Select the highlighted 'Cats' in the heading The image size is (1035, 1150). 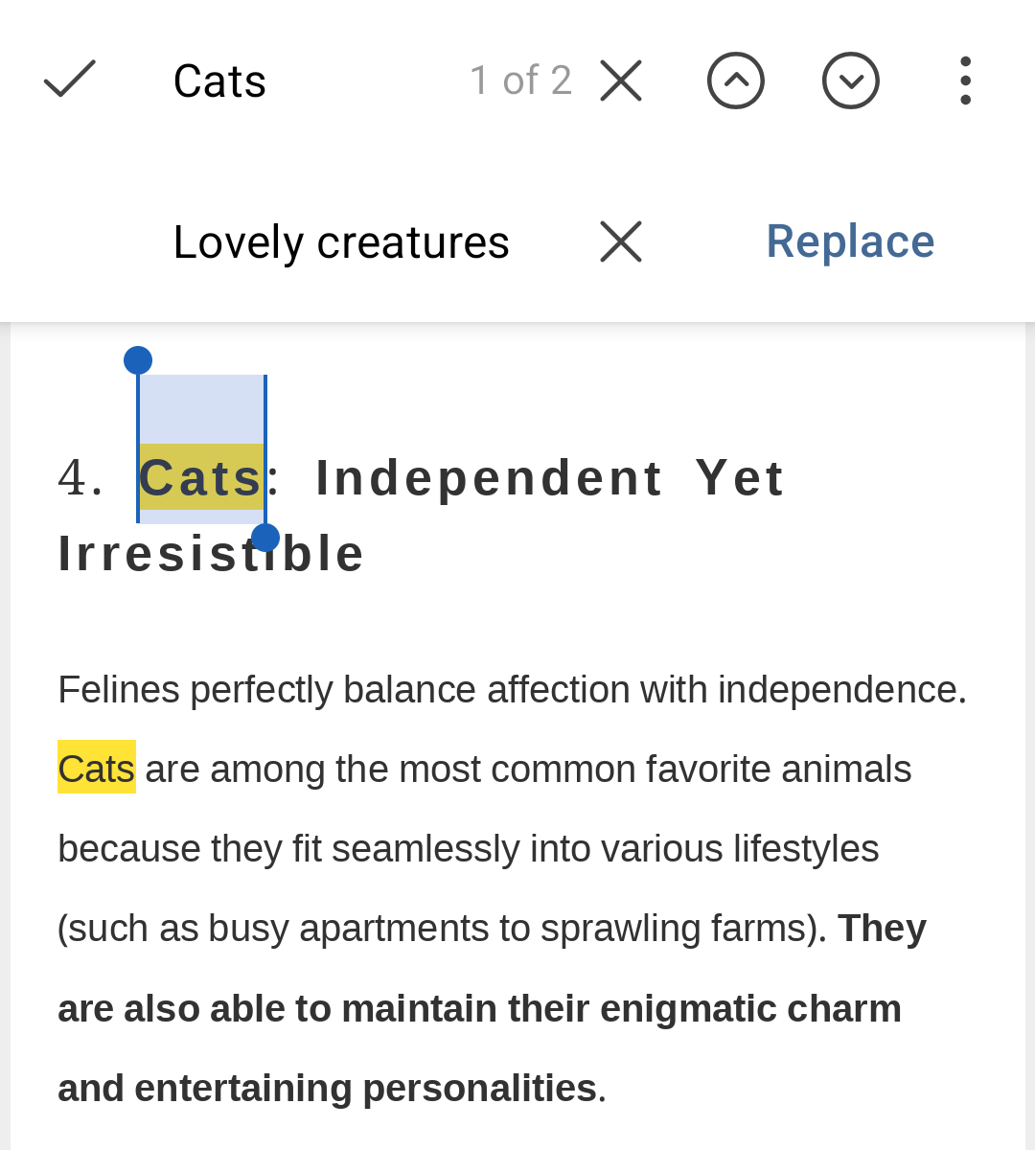(201, 479)
